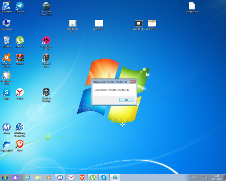Select the Yandex browser desktop shortcut

(x=20, y=94)
